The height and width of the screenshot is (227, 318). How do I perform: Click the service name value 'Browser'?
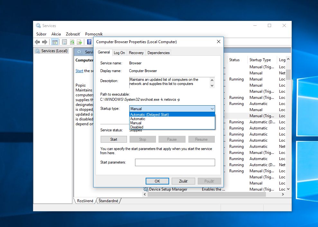pos(135,63)
